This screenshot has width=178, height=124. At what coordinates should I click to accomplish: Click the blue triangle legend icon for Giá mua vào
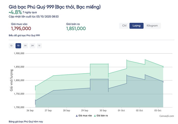click(x=77, y=116)
